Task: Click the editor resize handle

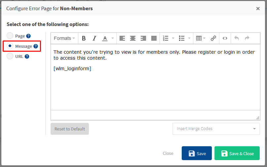Action: pyautogui.click(x=258, y=118)
